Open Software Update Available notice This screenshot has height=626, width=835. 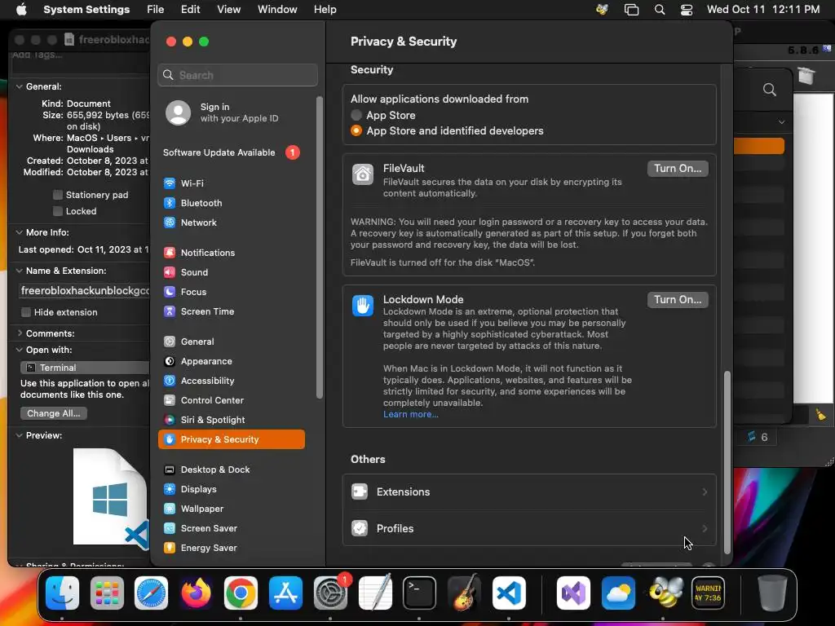tap(232, 152)
